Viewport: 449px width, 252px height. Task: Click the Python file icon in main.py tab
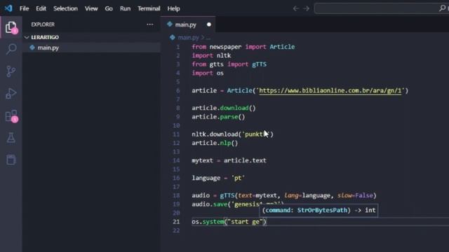(170, 24)
